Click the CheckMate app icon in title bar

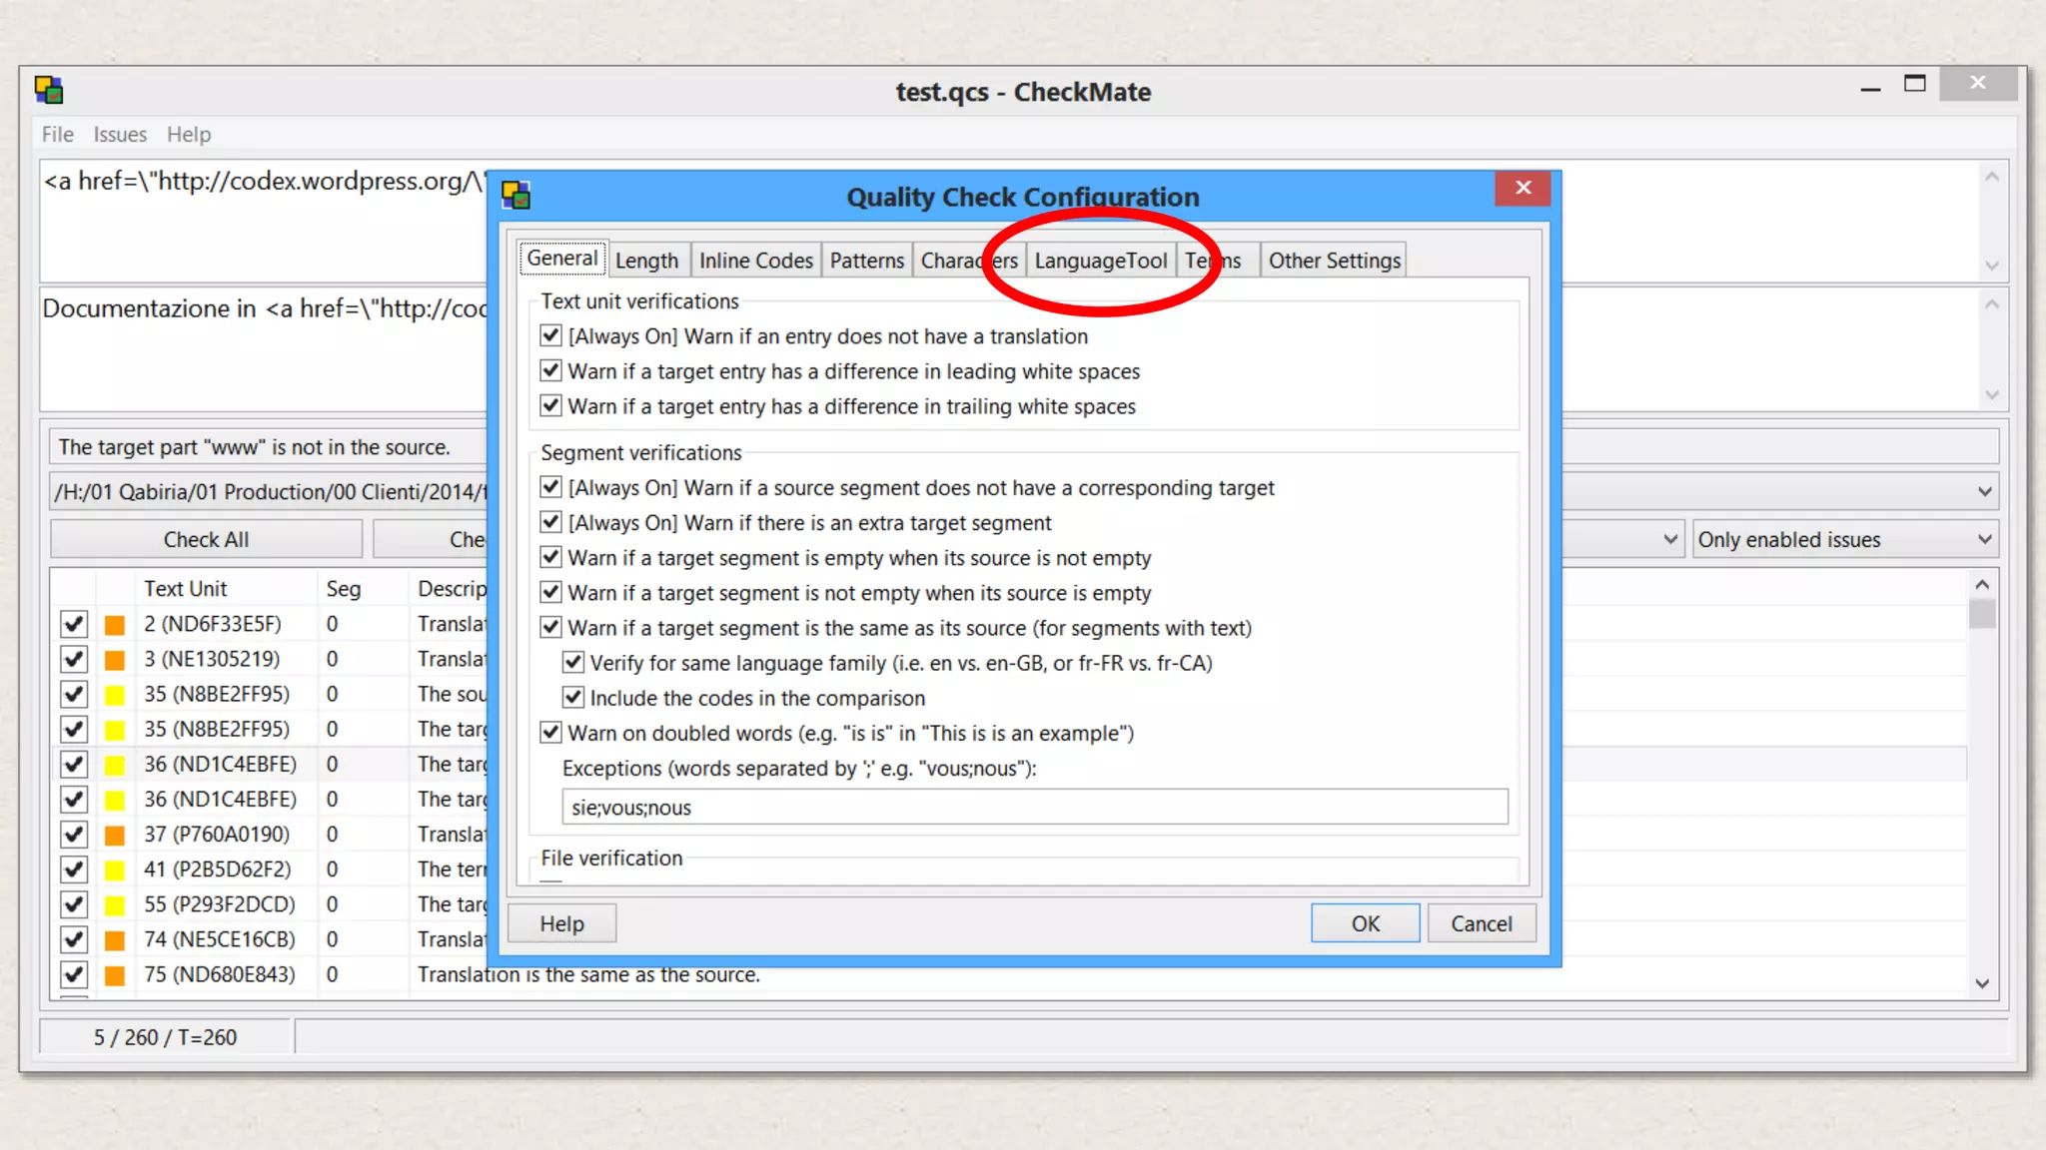coord(49,91)
